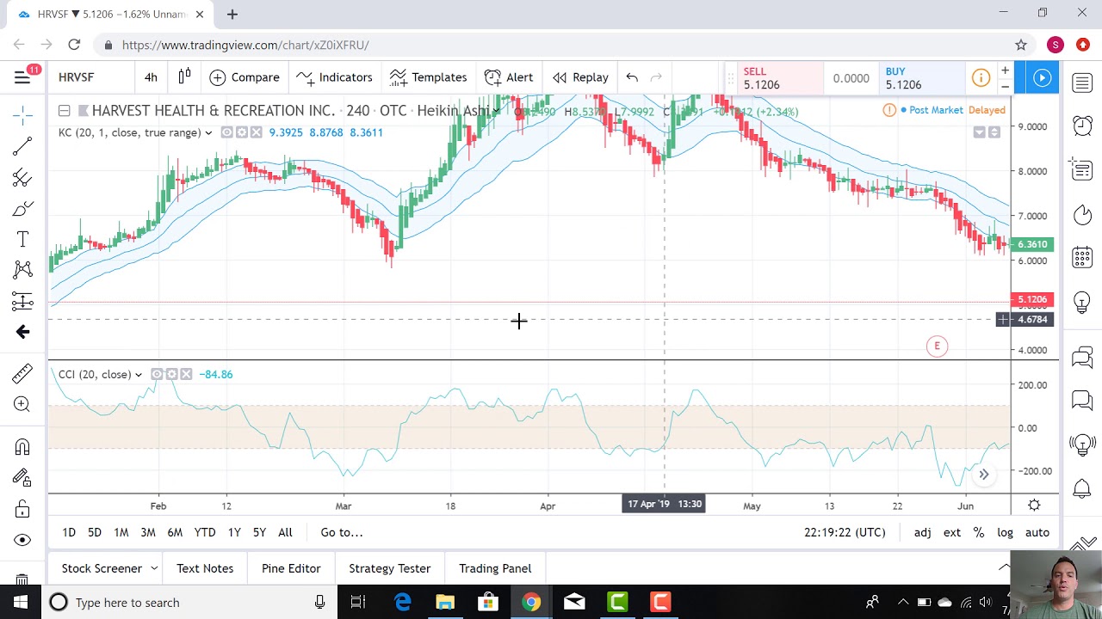1102x619 pixels.
Task: Open KC indicator settings gear
Action: point(241,132)
